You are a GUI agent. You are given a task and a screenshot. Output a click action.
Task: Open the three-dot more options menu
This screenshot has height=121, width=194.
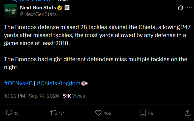click(189, 8)
